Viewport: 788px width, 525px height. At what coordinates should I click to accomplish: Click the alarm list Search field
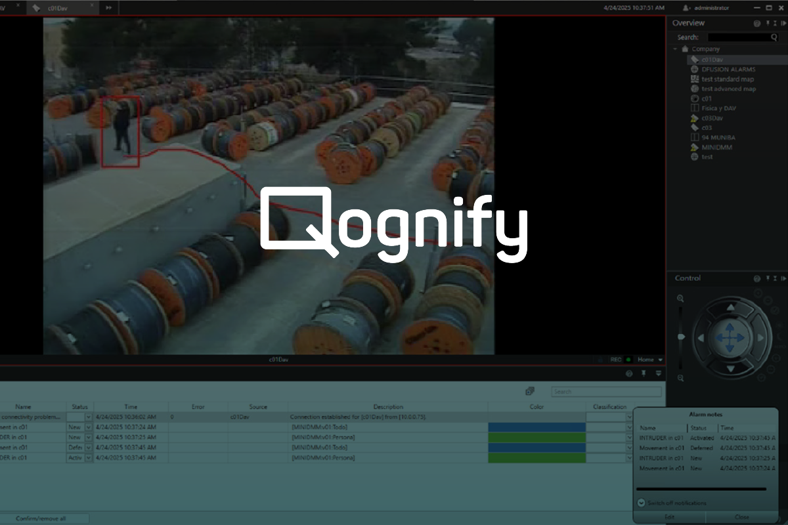(x=605, y=392)
